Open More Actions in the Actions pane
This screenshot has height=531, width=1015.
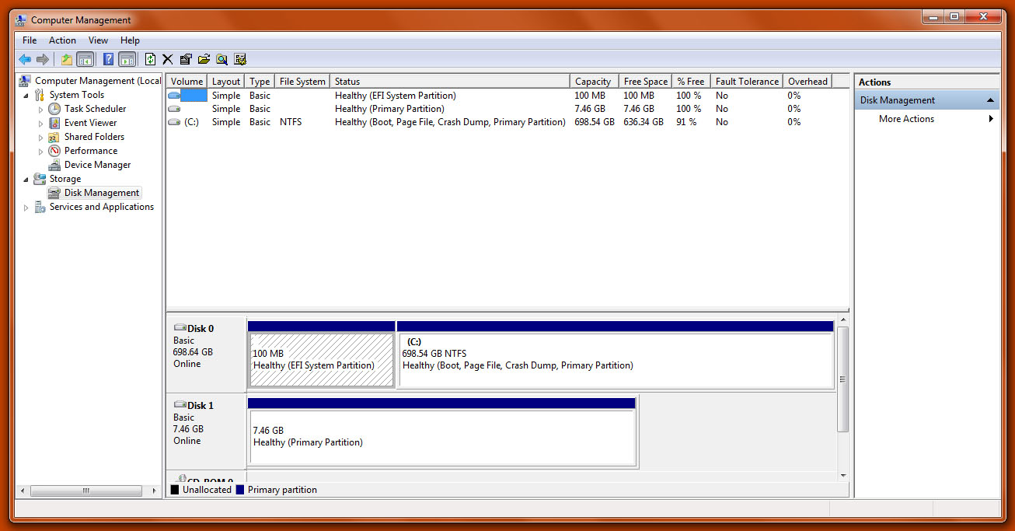(x=906, y=119)
